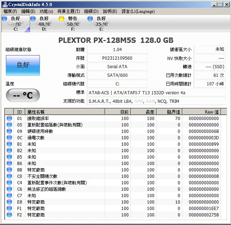
Task: Click status orb of attribute C7 row
Action: (x=9, y=195)
